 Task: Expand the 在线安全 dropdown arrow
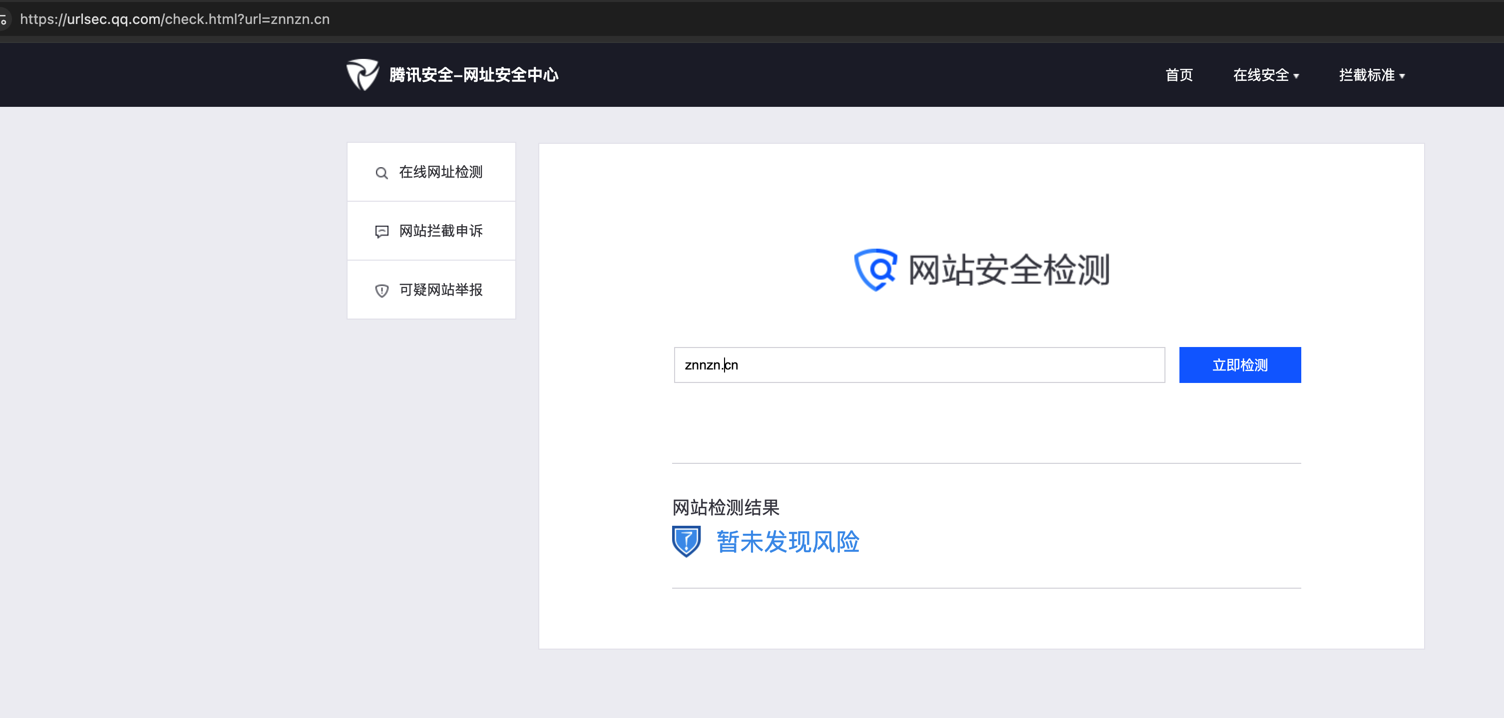[1296, 76]
